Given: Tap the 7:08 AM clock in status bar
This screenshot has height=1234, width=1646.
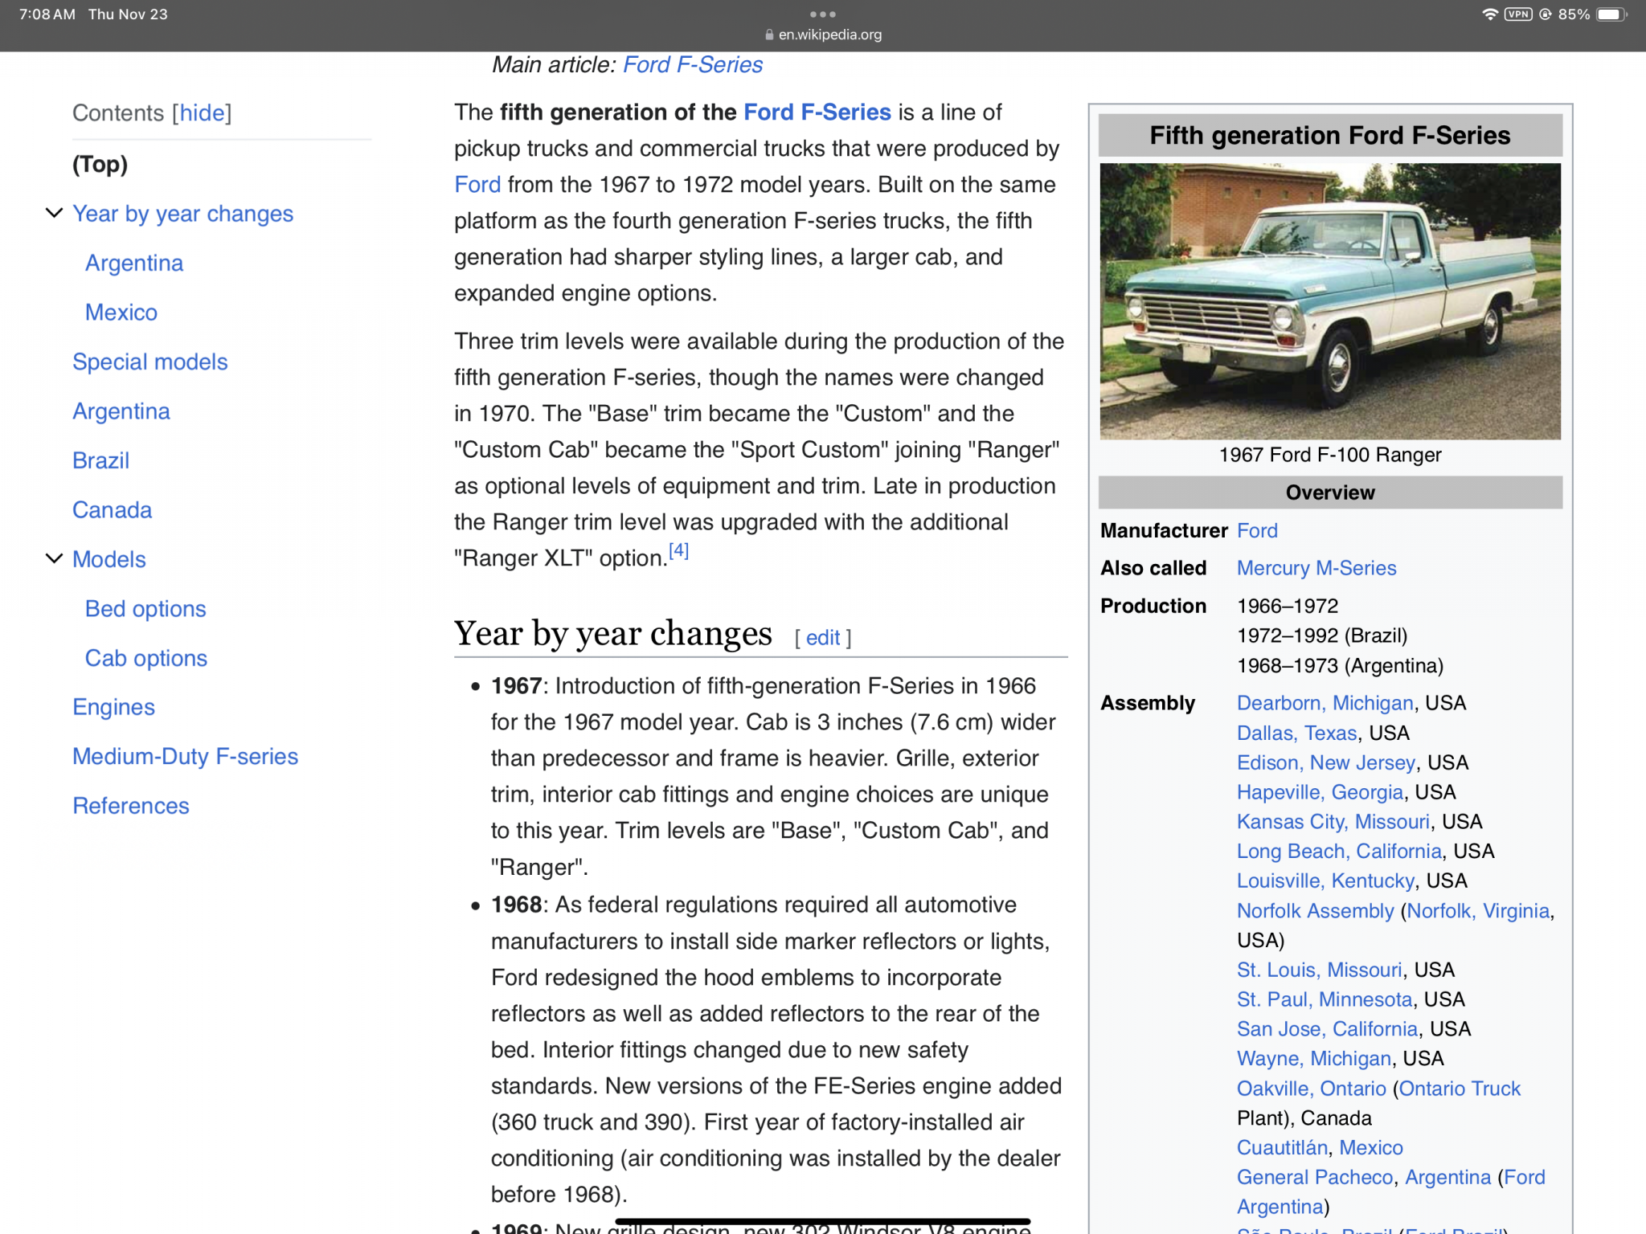Looking at the screenshot, I should 47,14.
